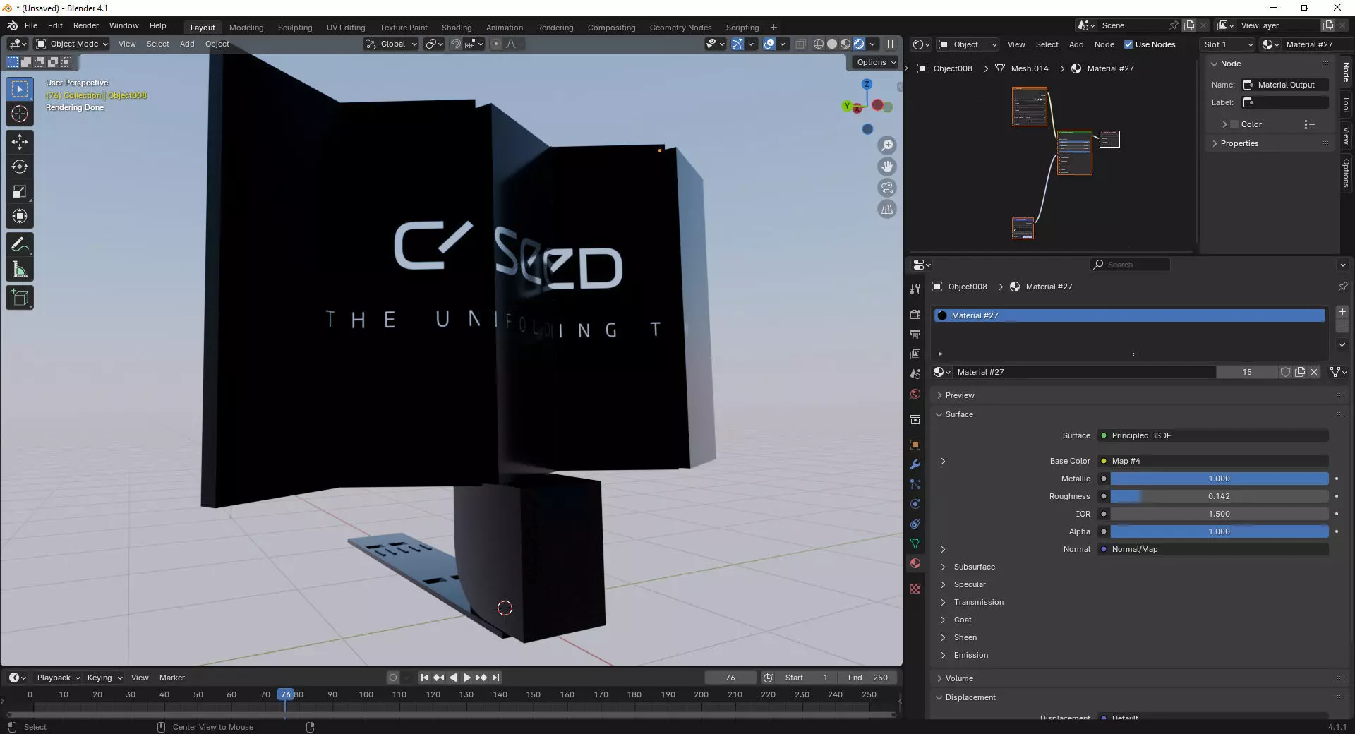Adjust the Roughness slider
The image size is (1355, 734).
tap(1219, 496)
